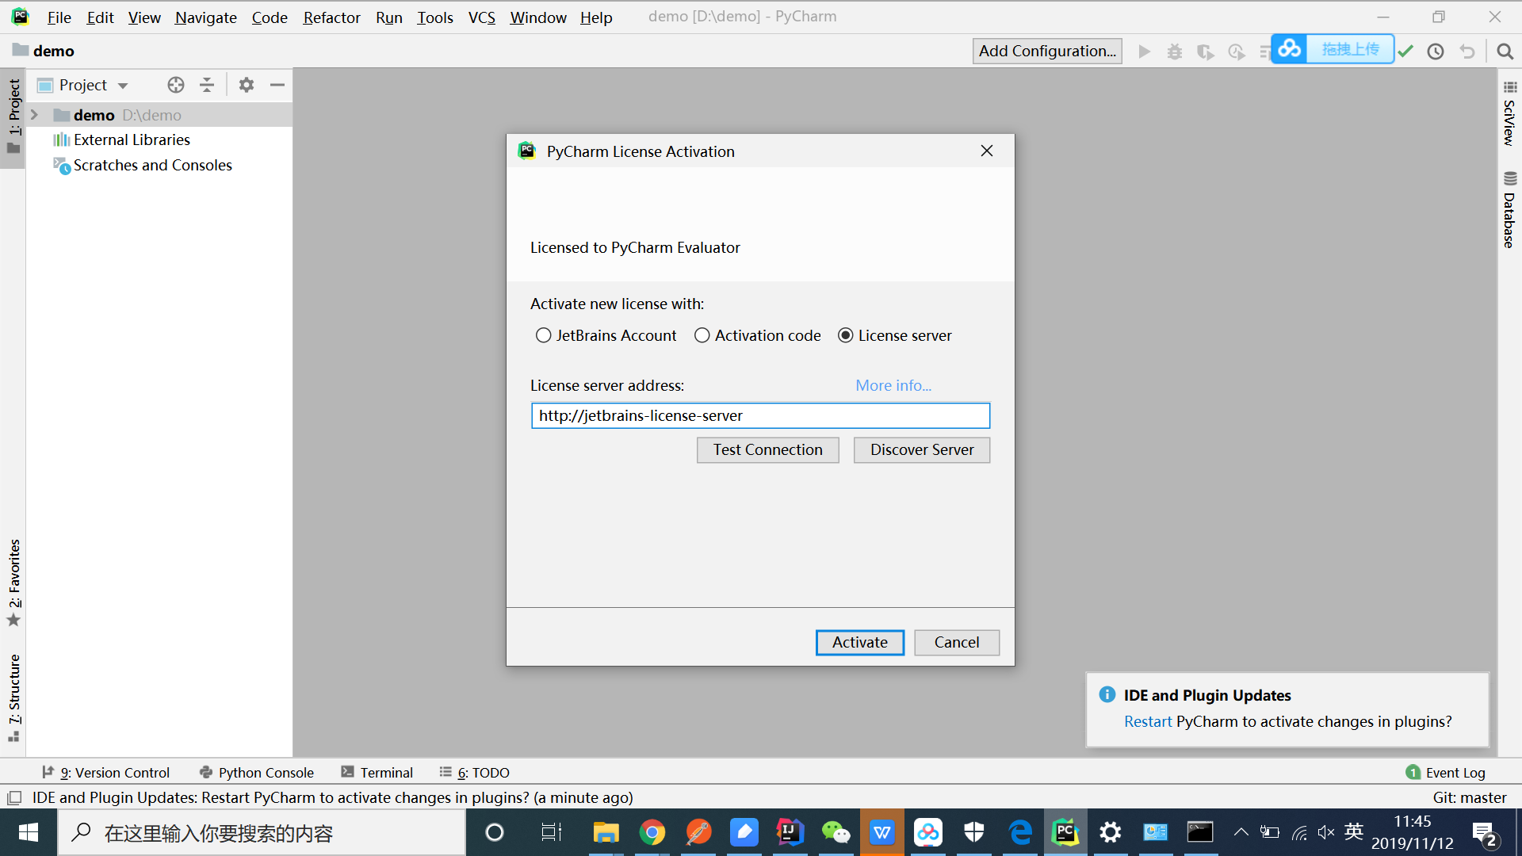Open Windows Settings from taskbar
The image size is (1522, 856).
[1110, 832]
